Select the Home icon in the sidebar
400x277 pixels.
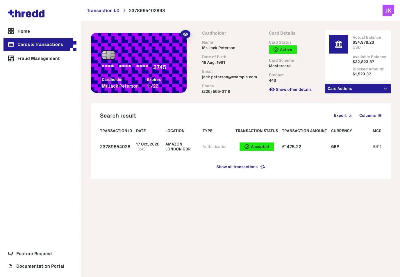pyautogui.click(x=11, y=31)
